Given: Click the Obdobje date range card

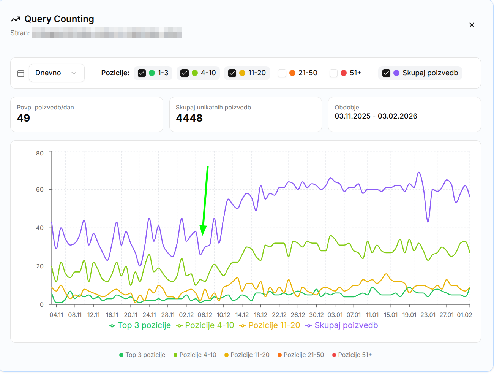Looking at the screenshot, I should tap(404, 114).
